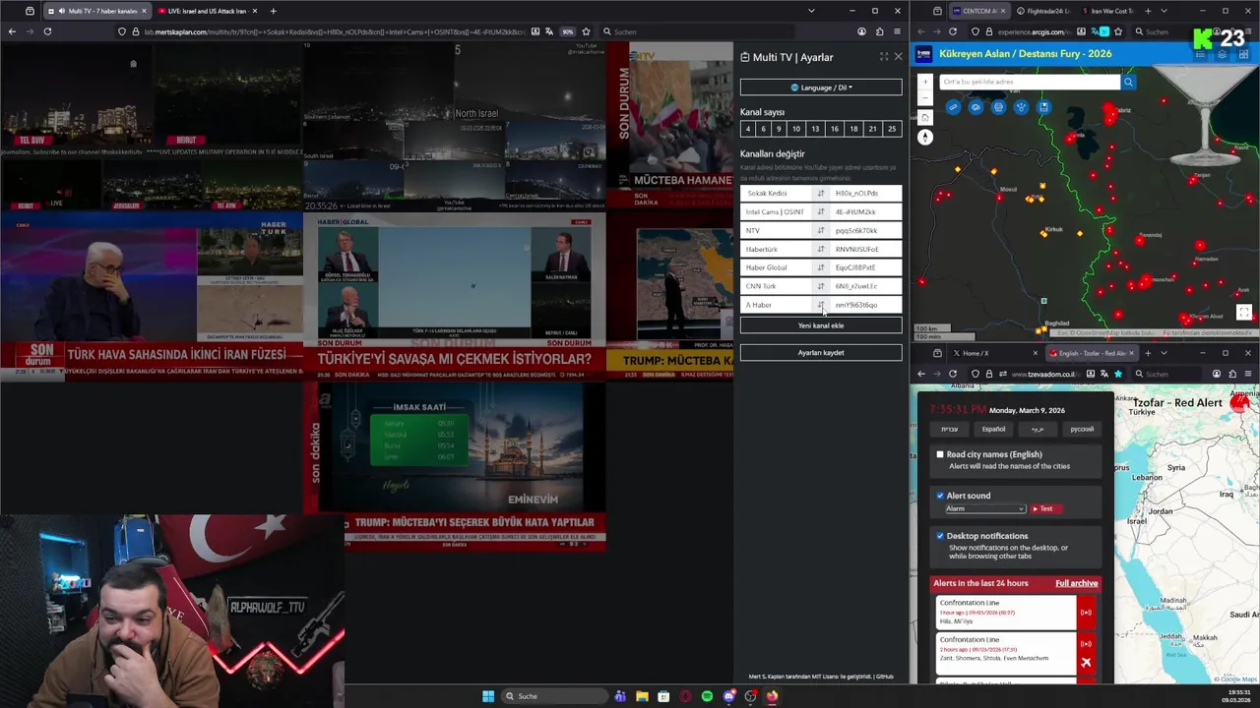Open the ArcGIS layers icon in header

(1222, 54)
